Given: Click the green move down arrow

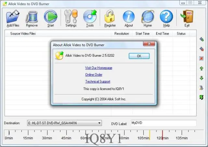Looking at the screenshot, I should [201, 78].
